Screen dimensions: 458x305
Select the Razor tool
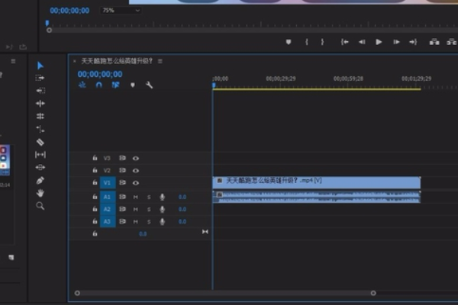point(40,142)
